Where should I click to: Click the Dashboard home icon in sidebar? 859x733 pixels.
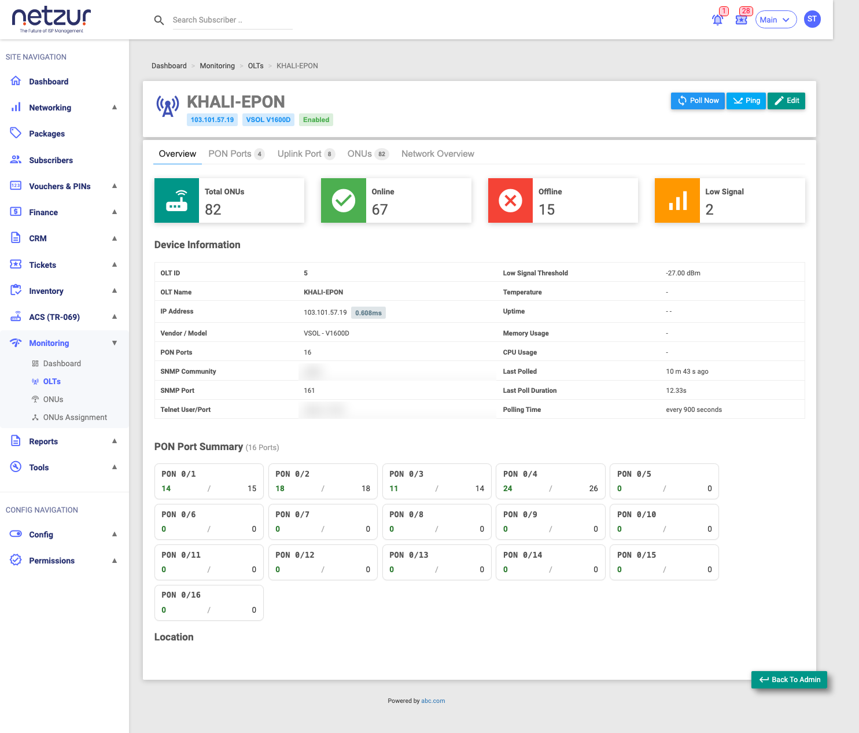pyautogui.click(x=16, y=81)
